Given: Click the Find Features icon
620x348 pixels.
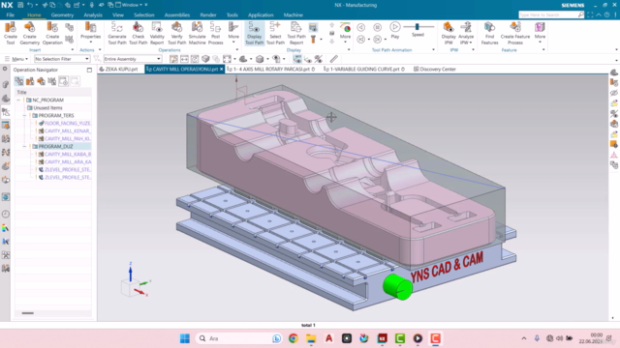Looking at the screenshot, I should coord(489,33).
